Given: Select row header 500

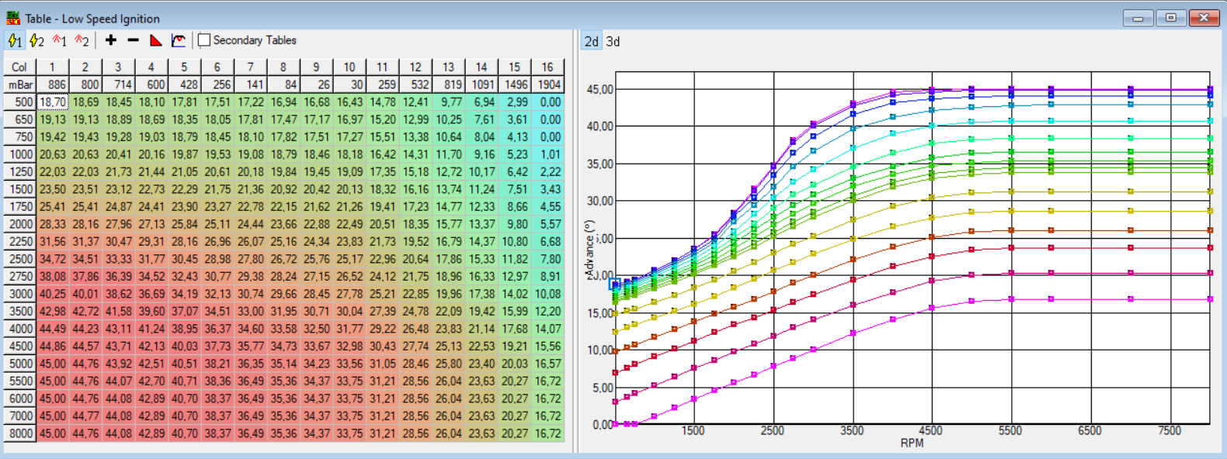Looking at the screenshot, I should click(x=19, y=102).
